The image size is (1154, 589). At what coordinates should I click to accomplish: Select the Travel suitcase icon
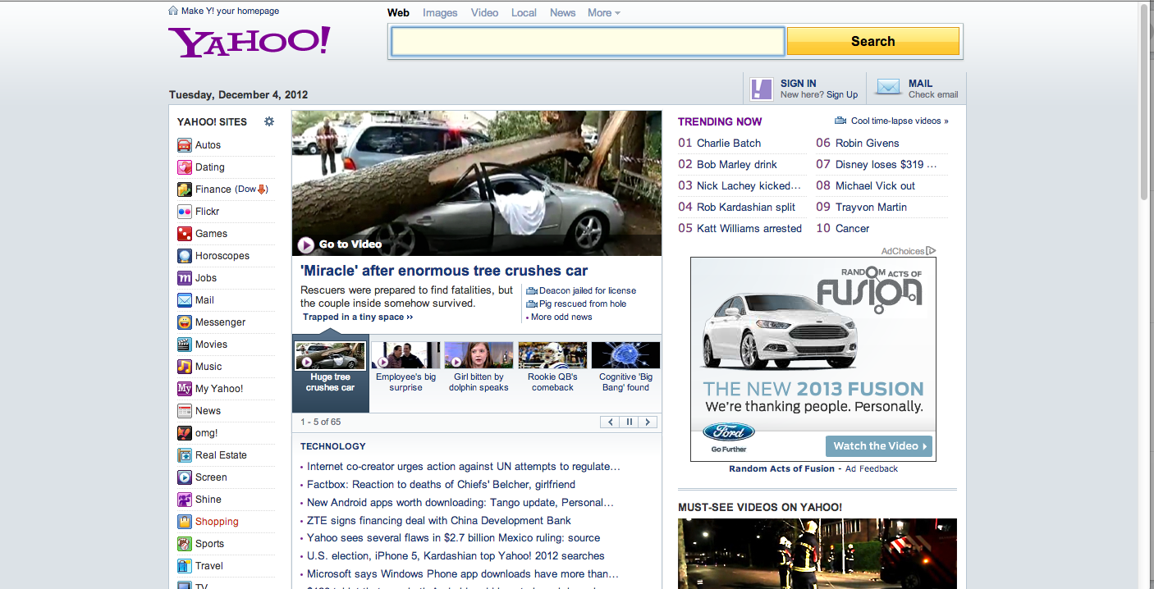[185, 565]
